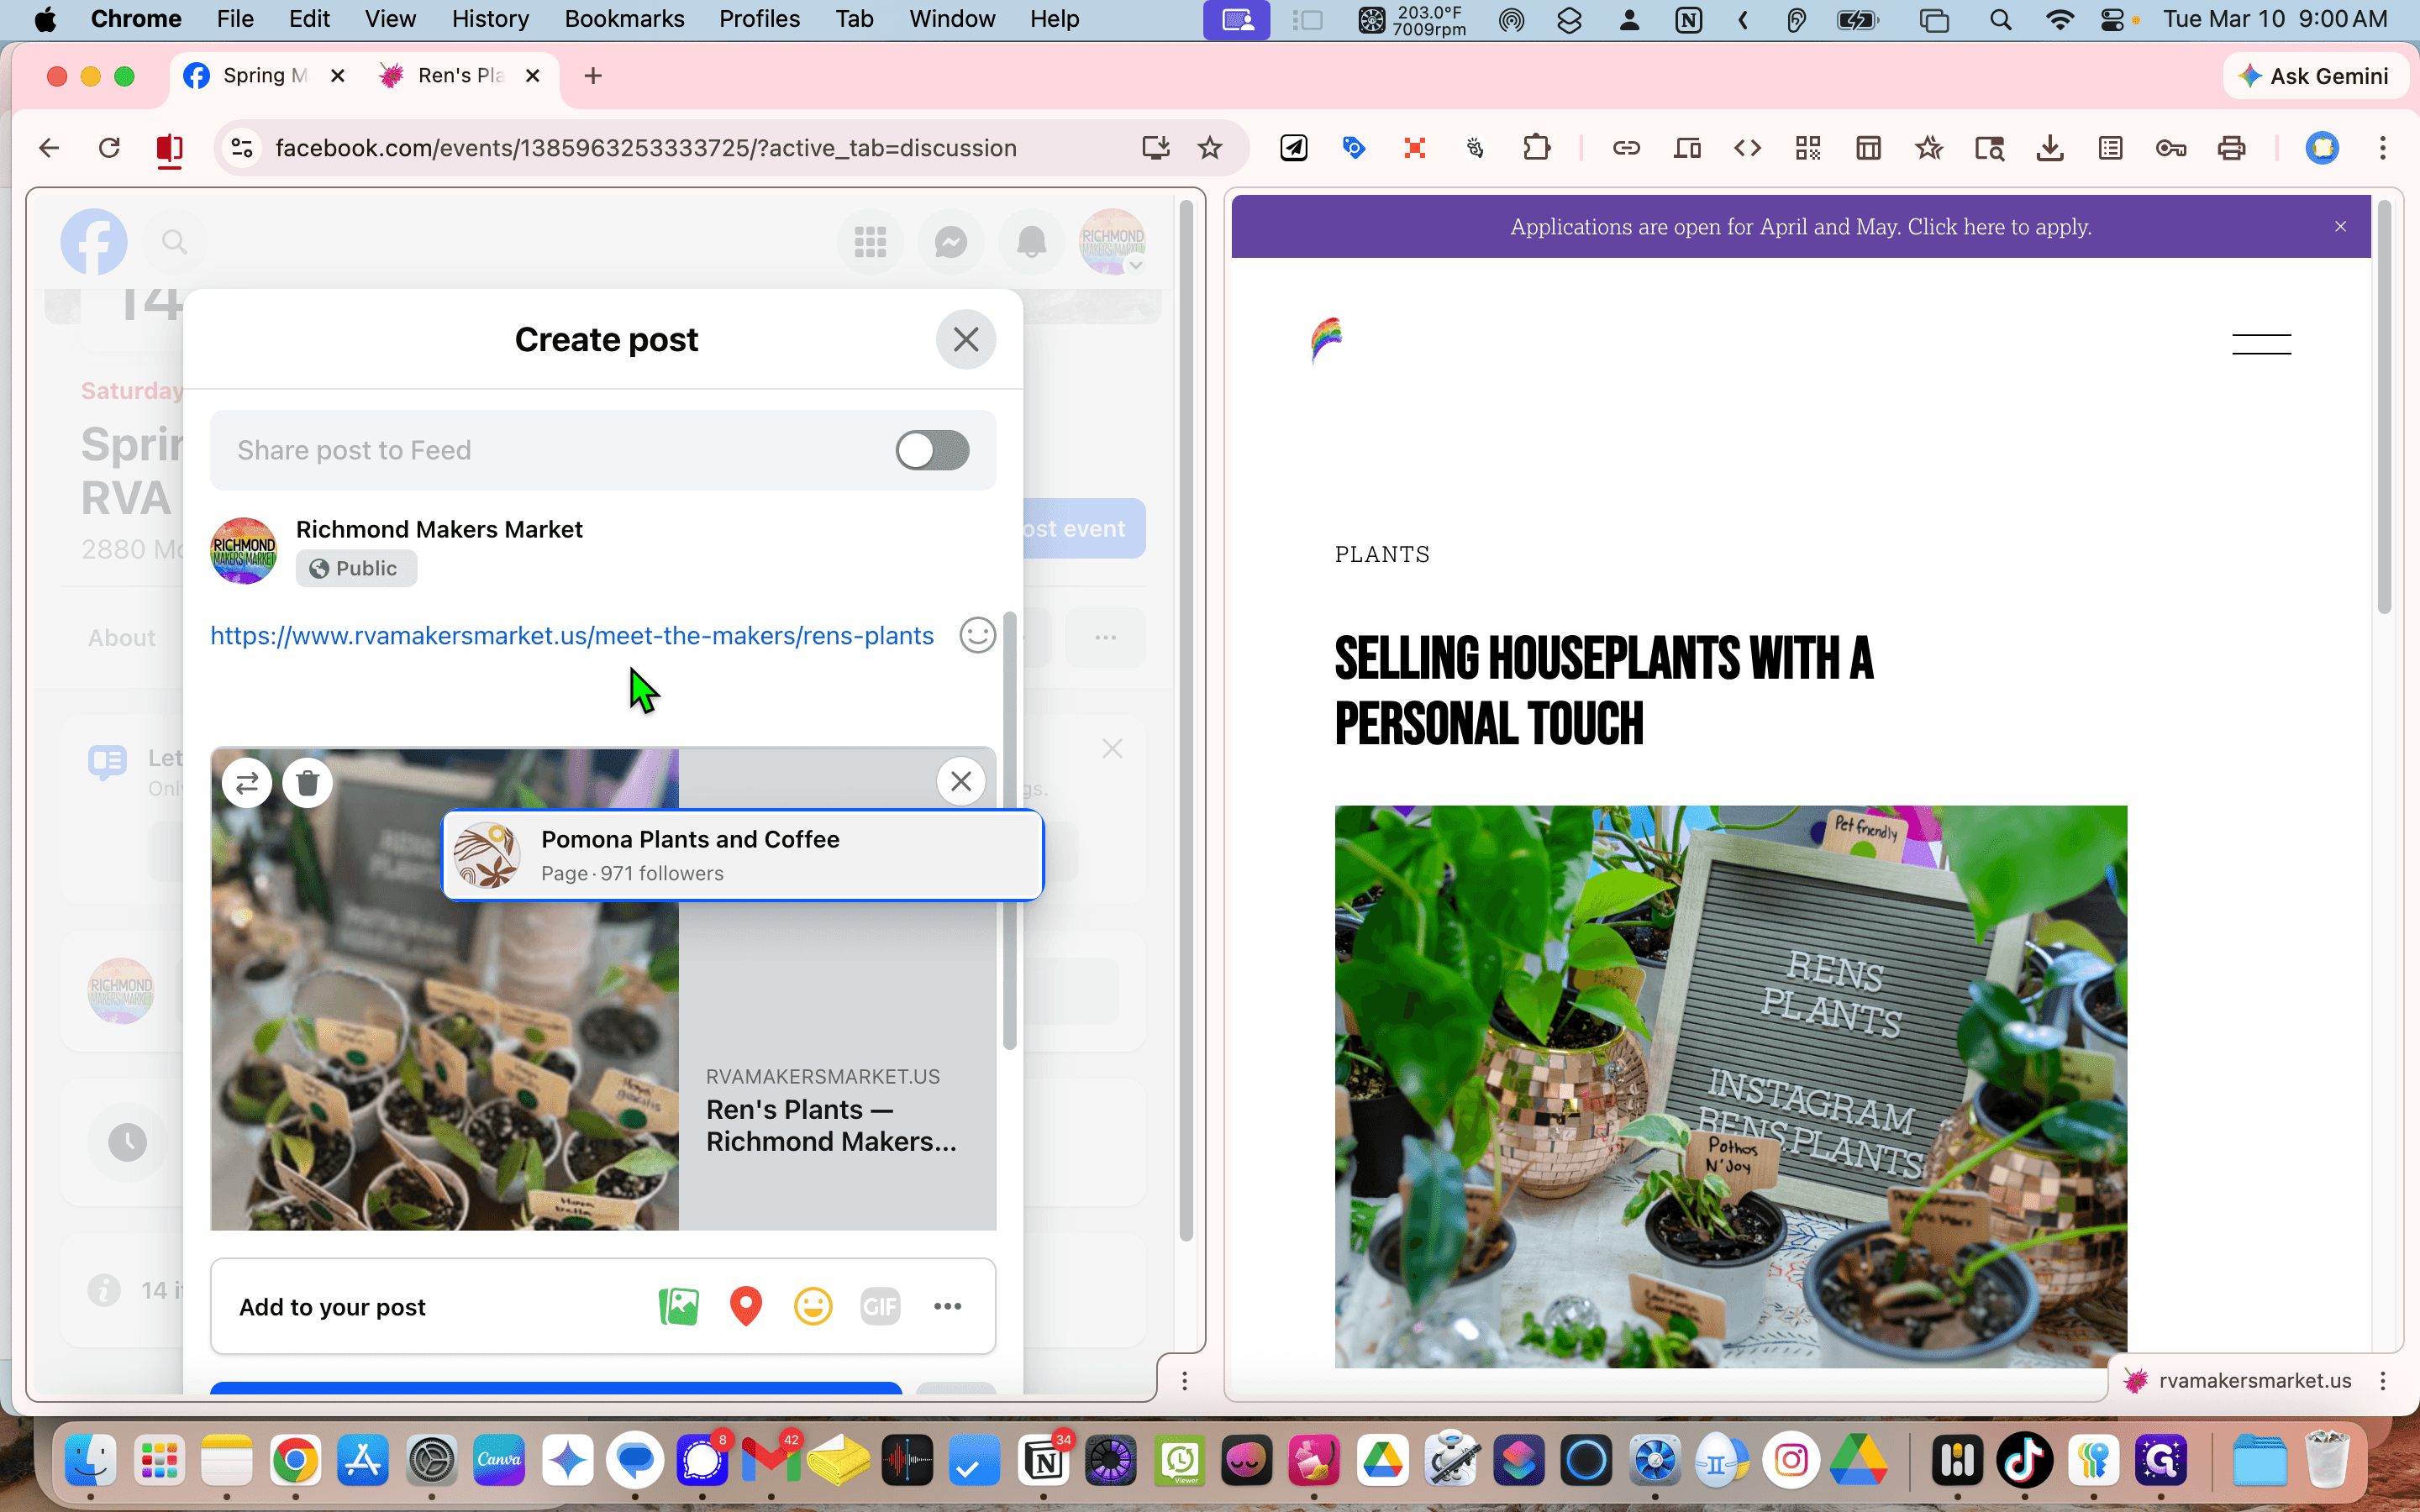Image resolution: width=2420 pixels, height=1512 pixels.
Task: Open the hamburger menu on rvamakersmarket site
Action: click(x=2261, y=344)
